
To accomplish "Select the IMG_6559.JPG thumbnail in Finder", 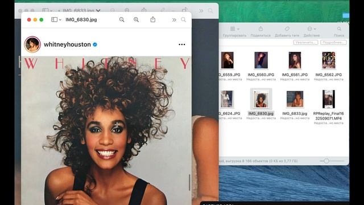I will click(x=227, y=60).
